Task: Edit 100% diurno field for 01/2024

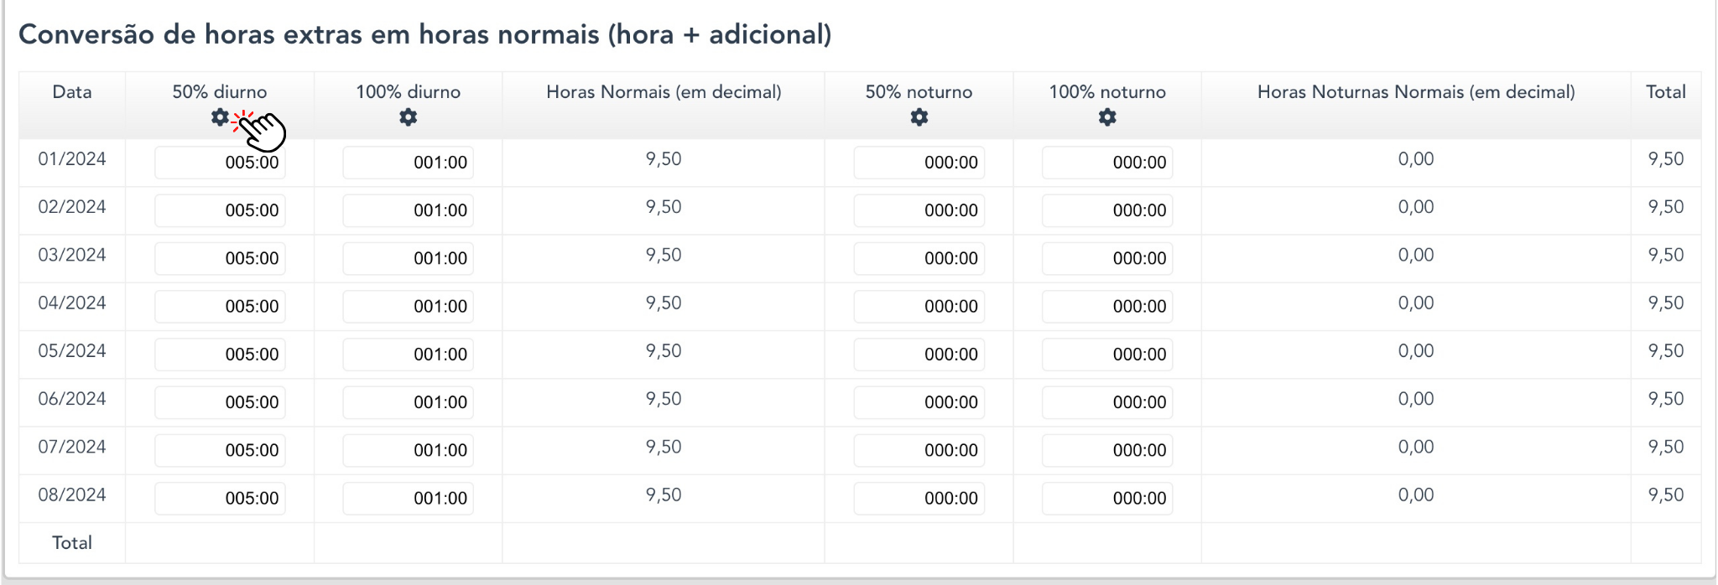Action: (x=409, y=163)
